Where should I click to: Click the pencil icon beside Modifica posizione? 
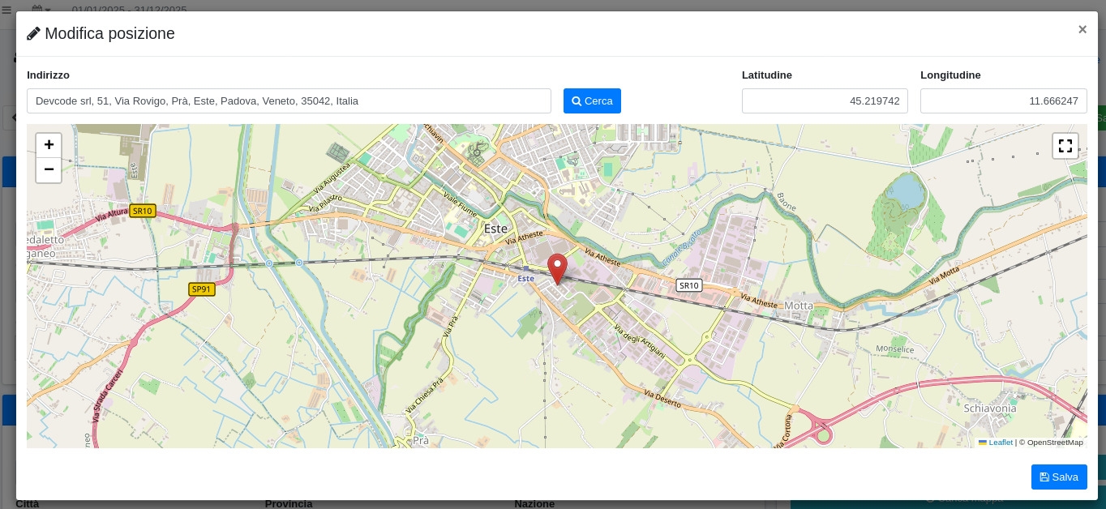click(x=33, y=34)
